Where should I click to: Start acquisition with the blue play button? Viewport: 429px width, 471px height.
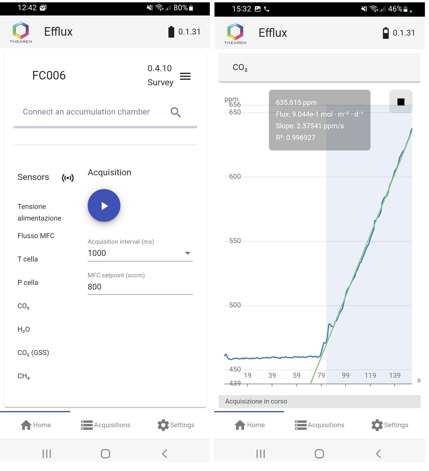pos(104,206)
